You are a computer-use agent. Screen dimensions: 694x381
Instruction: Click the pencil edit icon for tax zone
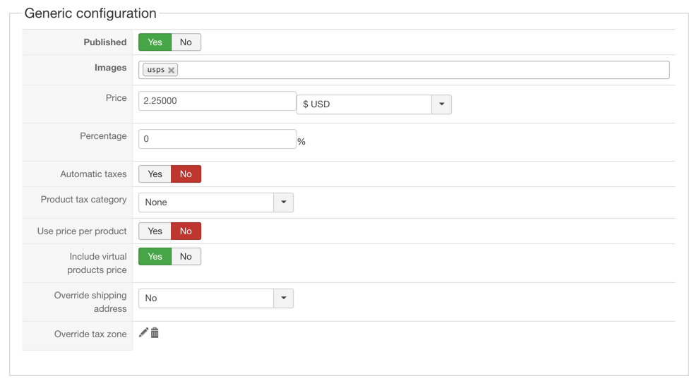click(x=143, y=332)
